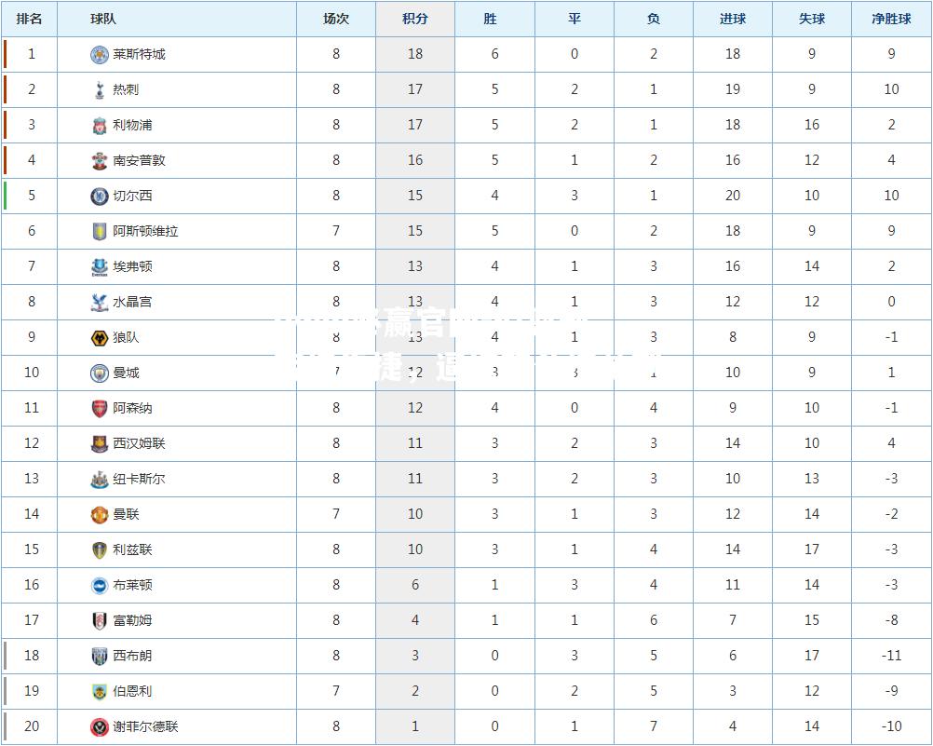Image resolution: width=933 pixels, height=746 pixels.
Task: Click Leicester's points cell showing 18
Action: [415, 54]
